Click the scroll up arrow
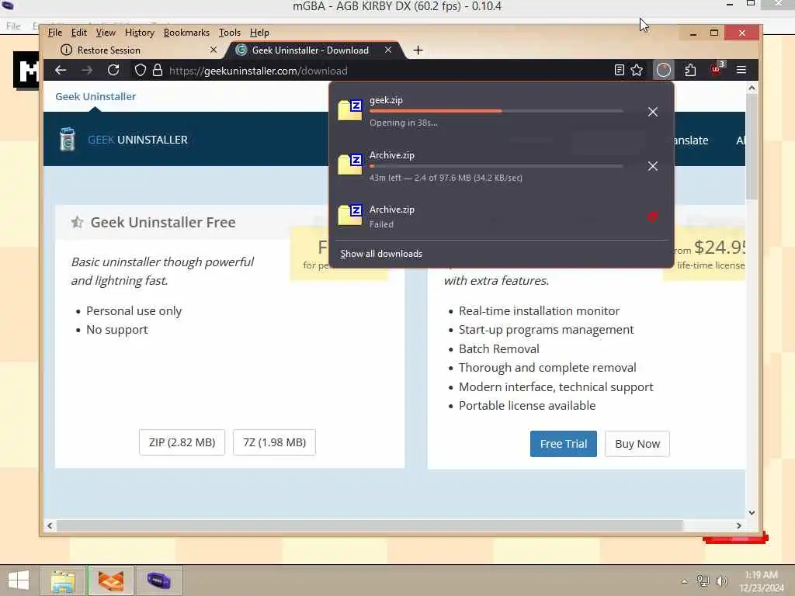 point(752,88)
